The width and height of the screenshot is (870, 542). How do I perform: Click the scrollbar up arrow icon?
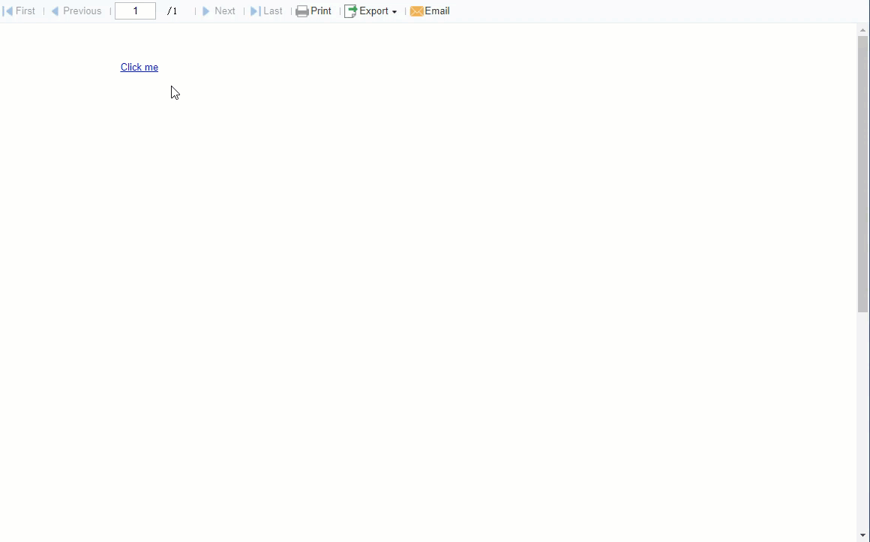(x=863, y=29)
